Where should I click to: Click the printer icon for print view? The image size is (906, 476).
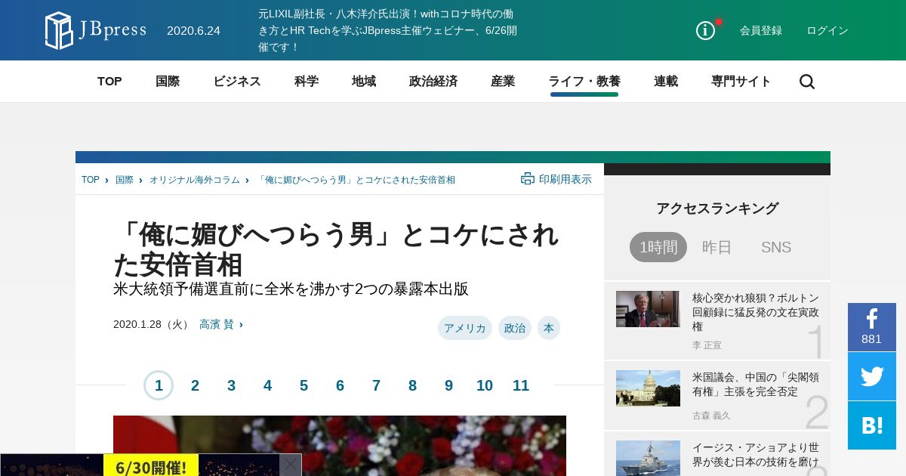pyautogui.click(x=528, y=179)
